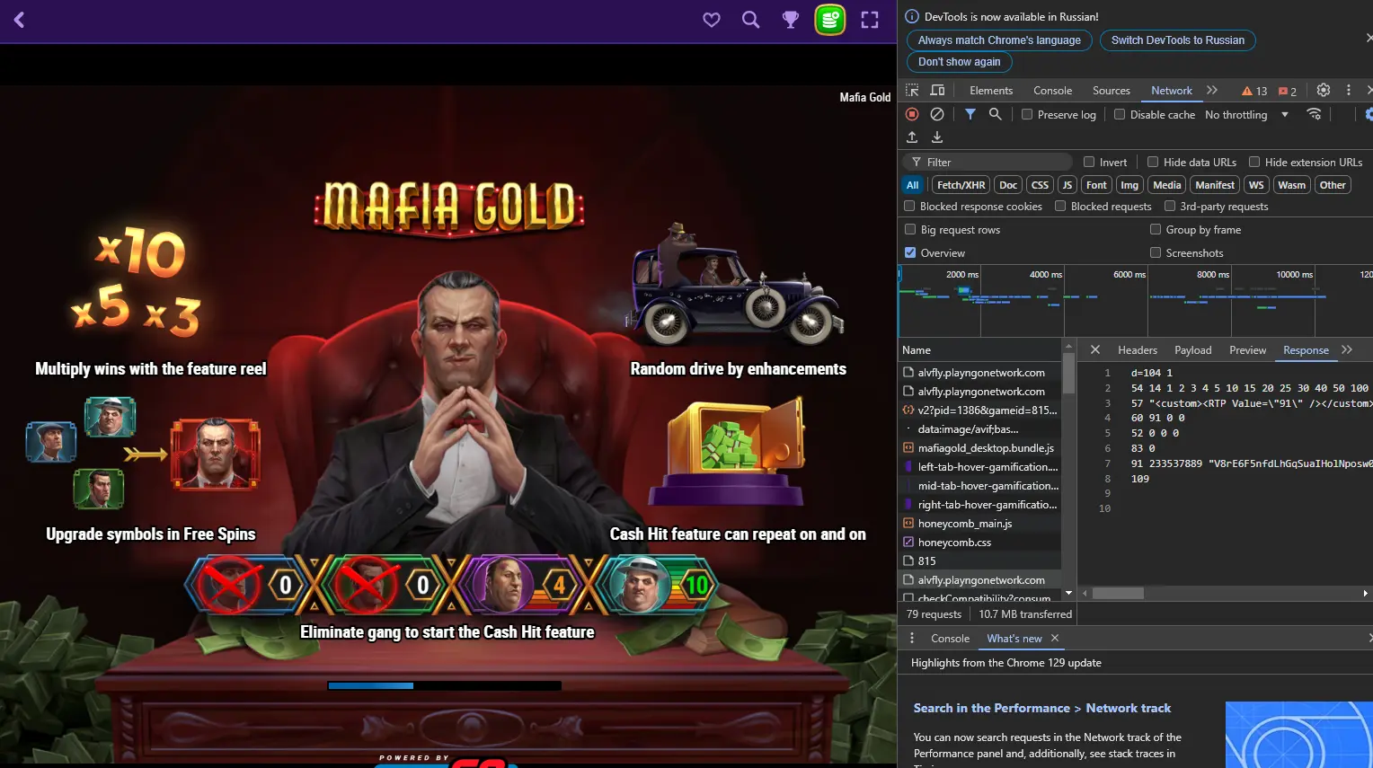Toggle the device toolbar icon
Image resolution: width=1373 pixels, height=768 pixels.
pyautogui.click(x=937, y=90)
